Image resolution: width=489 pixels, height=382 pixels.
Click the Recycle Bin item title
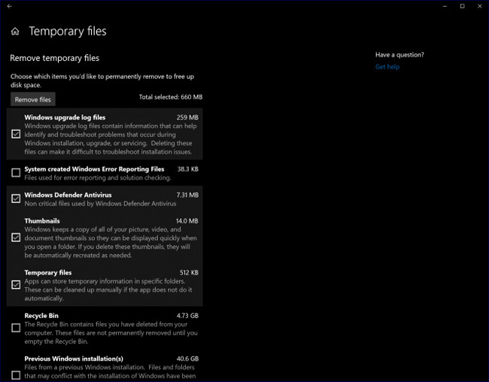pos(41,316)
